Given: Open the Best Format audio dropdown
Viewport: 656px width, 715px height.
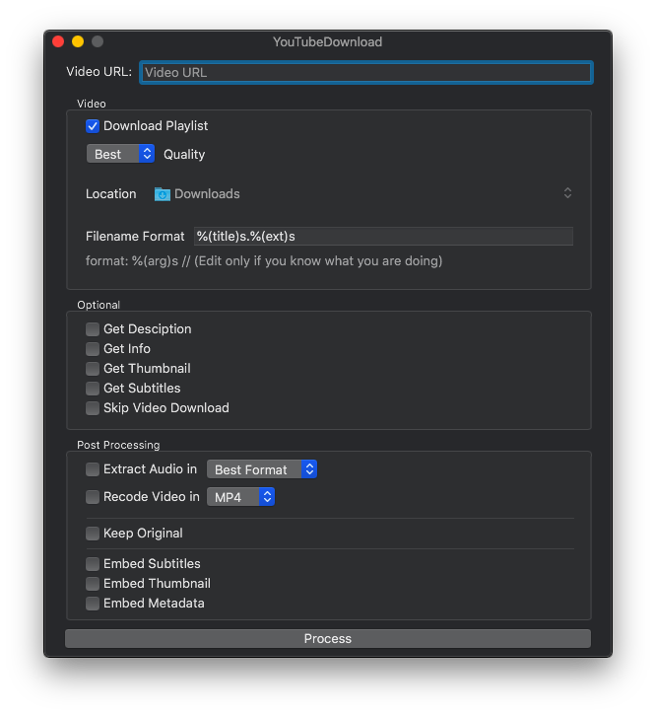Looking at the screenshot, I should coord(262,469).
